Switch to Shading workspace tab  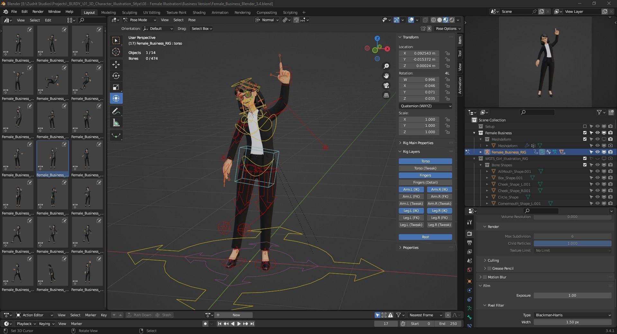[x=199, y=13]
